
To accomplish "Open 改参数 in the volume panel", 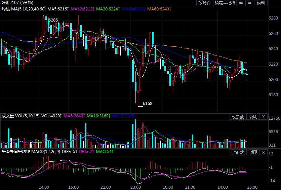I will 238,117.
